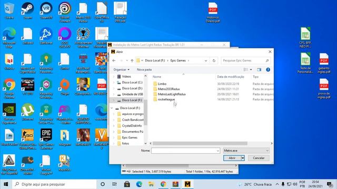Screen dimensions: 337x189
Task: Select the rocketleague folder
Action: 166,99
